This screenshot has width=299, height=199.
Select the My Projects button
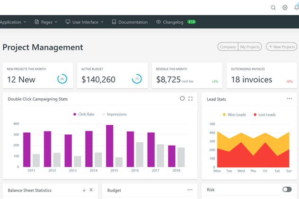(x=250, y=47)
